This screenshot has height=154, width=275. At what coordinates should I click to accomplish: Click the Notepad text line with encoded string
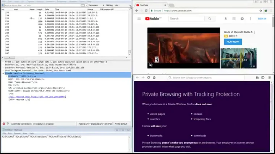[x=42, y=136]
